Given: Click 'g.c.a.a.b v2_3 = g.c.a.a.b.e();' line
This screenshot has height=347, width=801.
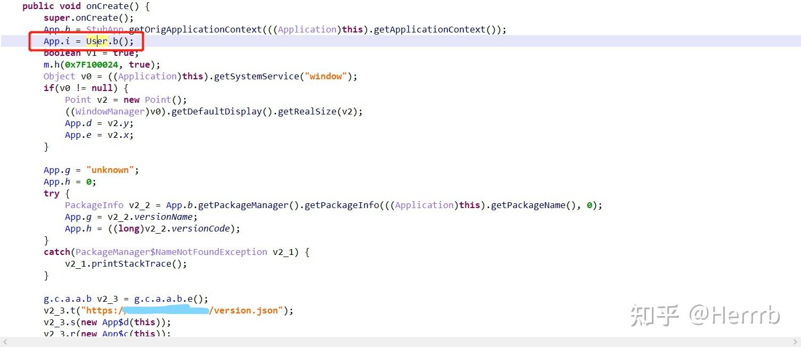Looking at the screenshot, I should tap(126, 299).
